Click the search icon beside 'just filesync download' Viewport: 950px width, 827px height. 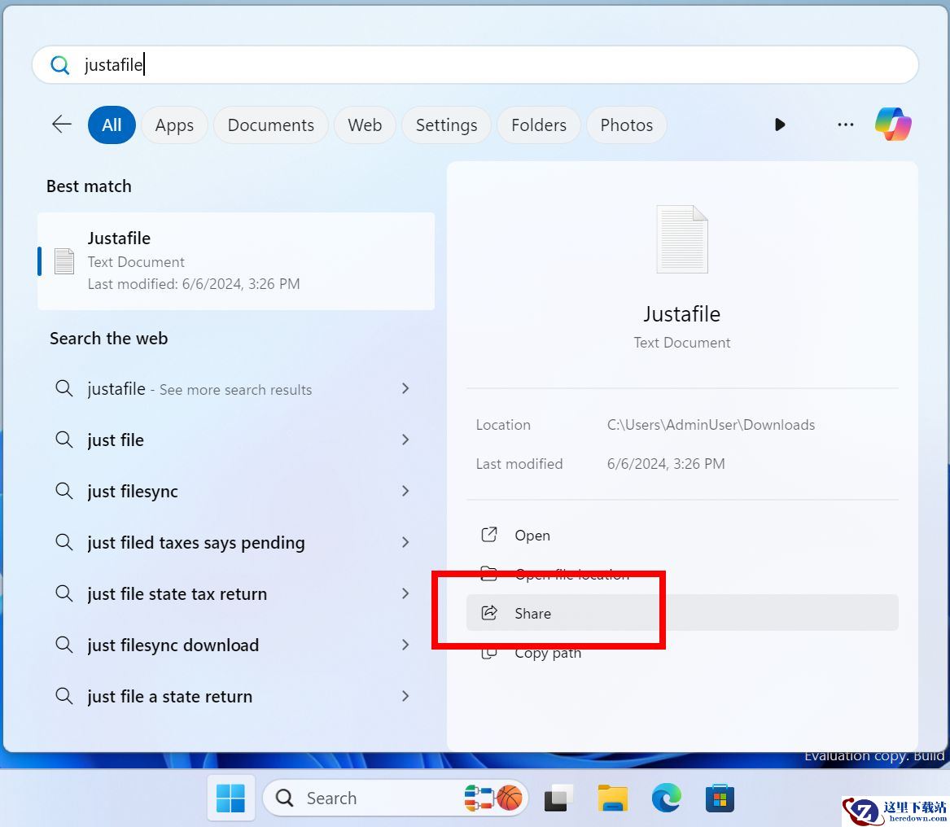pyautogui.click(x=64, y=644)
